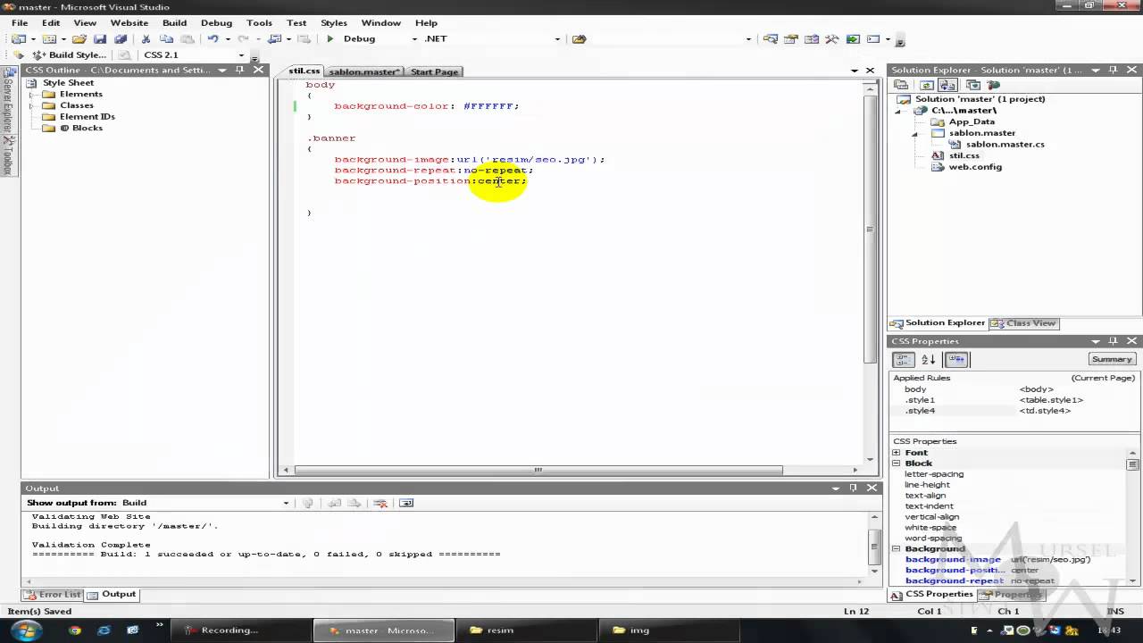Select web.config in Solution Explorer
The height and width of the screenshot is (643, 1143).
975,167
